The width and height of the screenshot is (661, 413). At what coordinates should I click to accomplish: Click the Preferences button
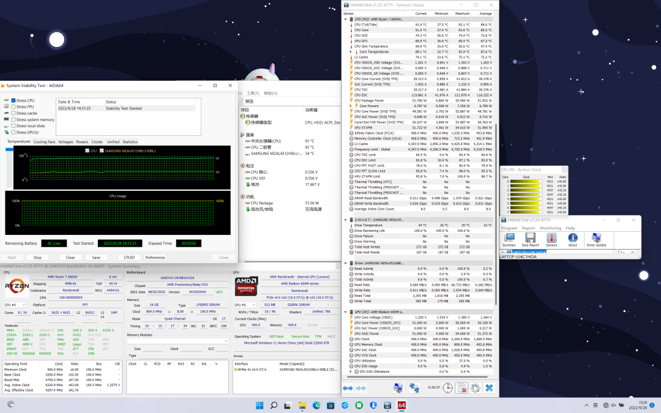point(155,258)
